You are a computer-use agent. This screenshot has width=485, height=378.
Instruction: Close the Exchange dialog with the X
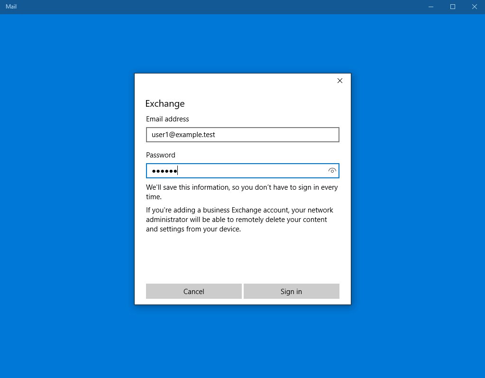tap(339, 81)
